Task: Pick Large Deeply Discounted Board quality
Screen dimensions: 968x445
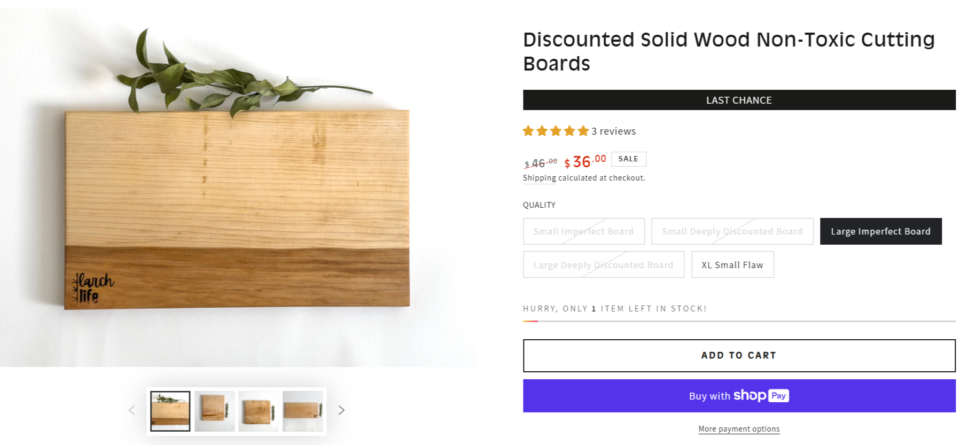Action: point(603,265)
